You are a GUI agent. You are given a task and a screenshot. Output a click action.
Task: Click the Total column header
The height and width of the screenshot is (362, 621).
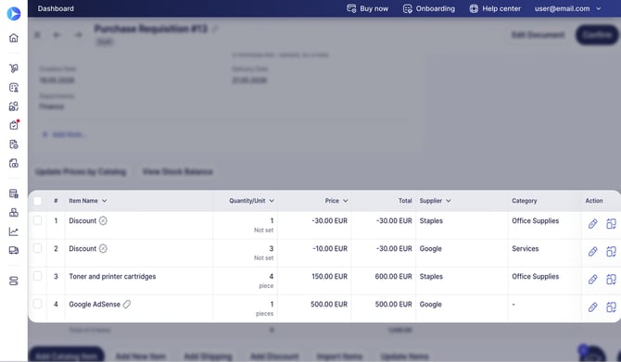[405, 201]
